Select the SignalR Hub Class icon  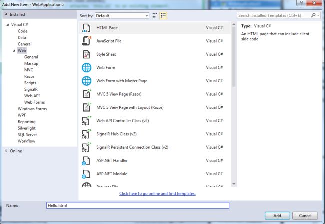[x=86, y=134]
